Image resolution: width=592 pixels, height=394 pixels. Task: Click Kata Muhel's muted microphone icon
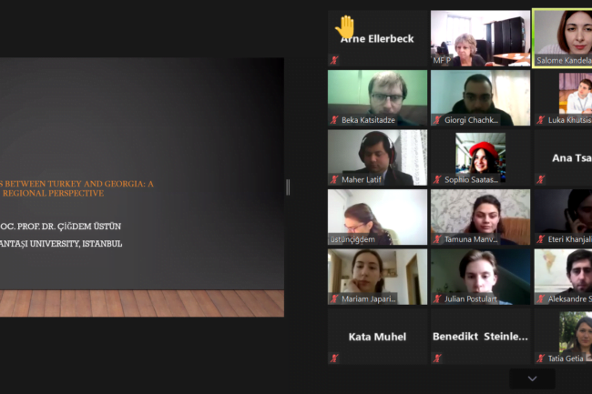[x=334, y=359]
